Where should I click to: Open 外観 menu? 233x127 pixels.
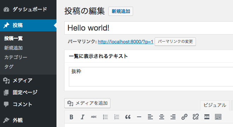pos(28,120)
